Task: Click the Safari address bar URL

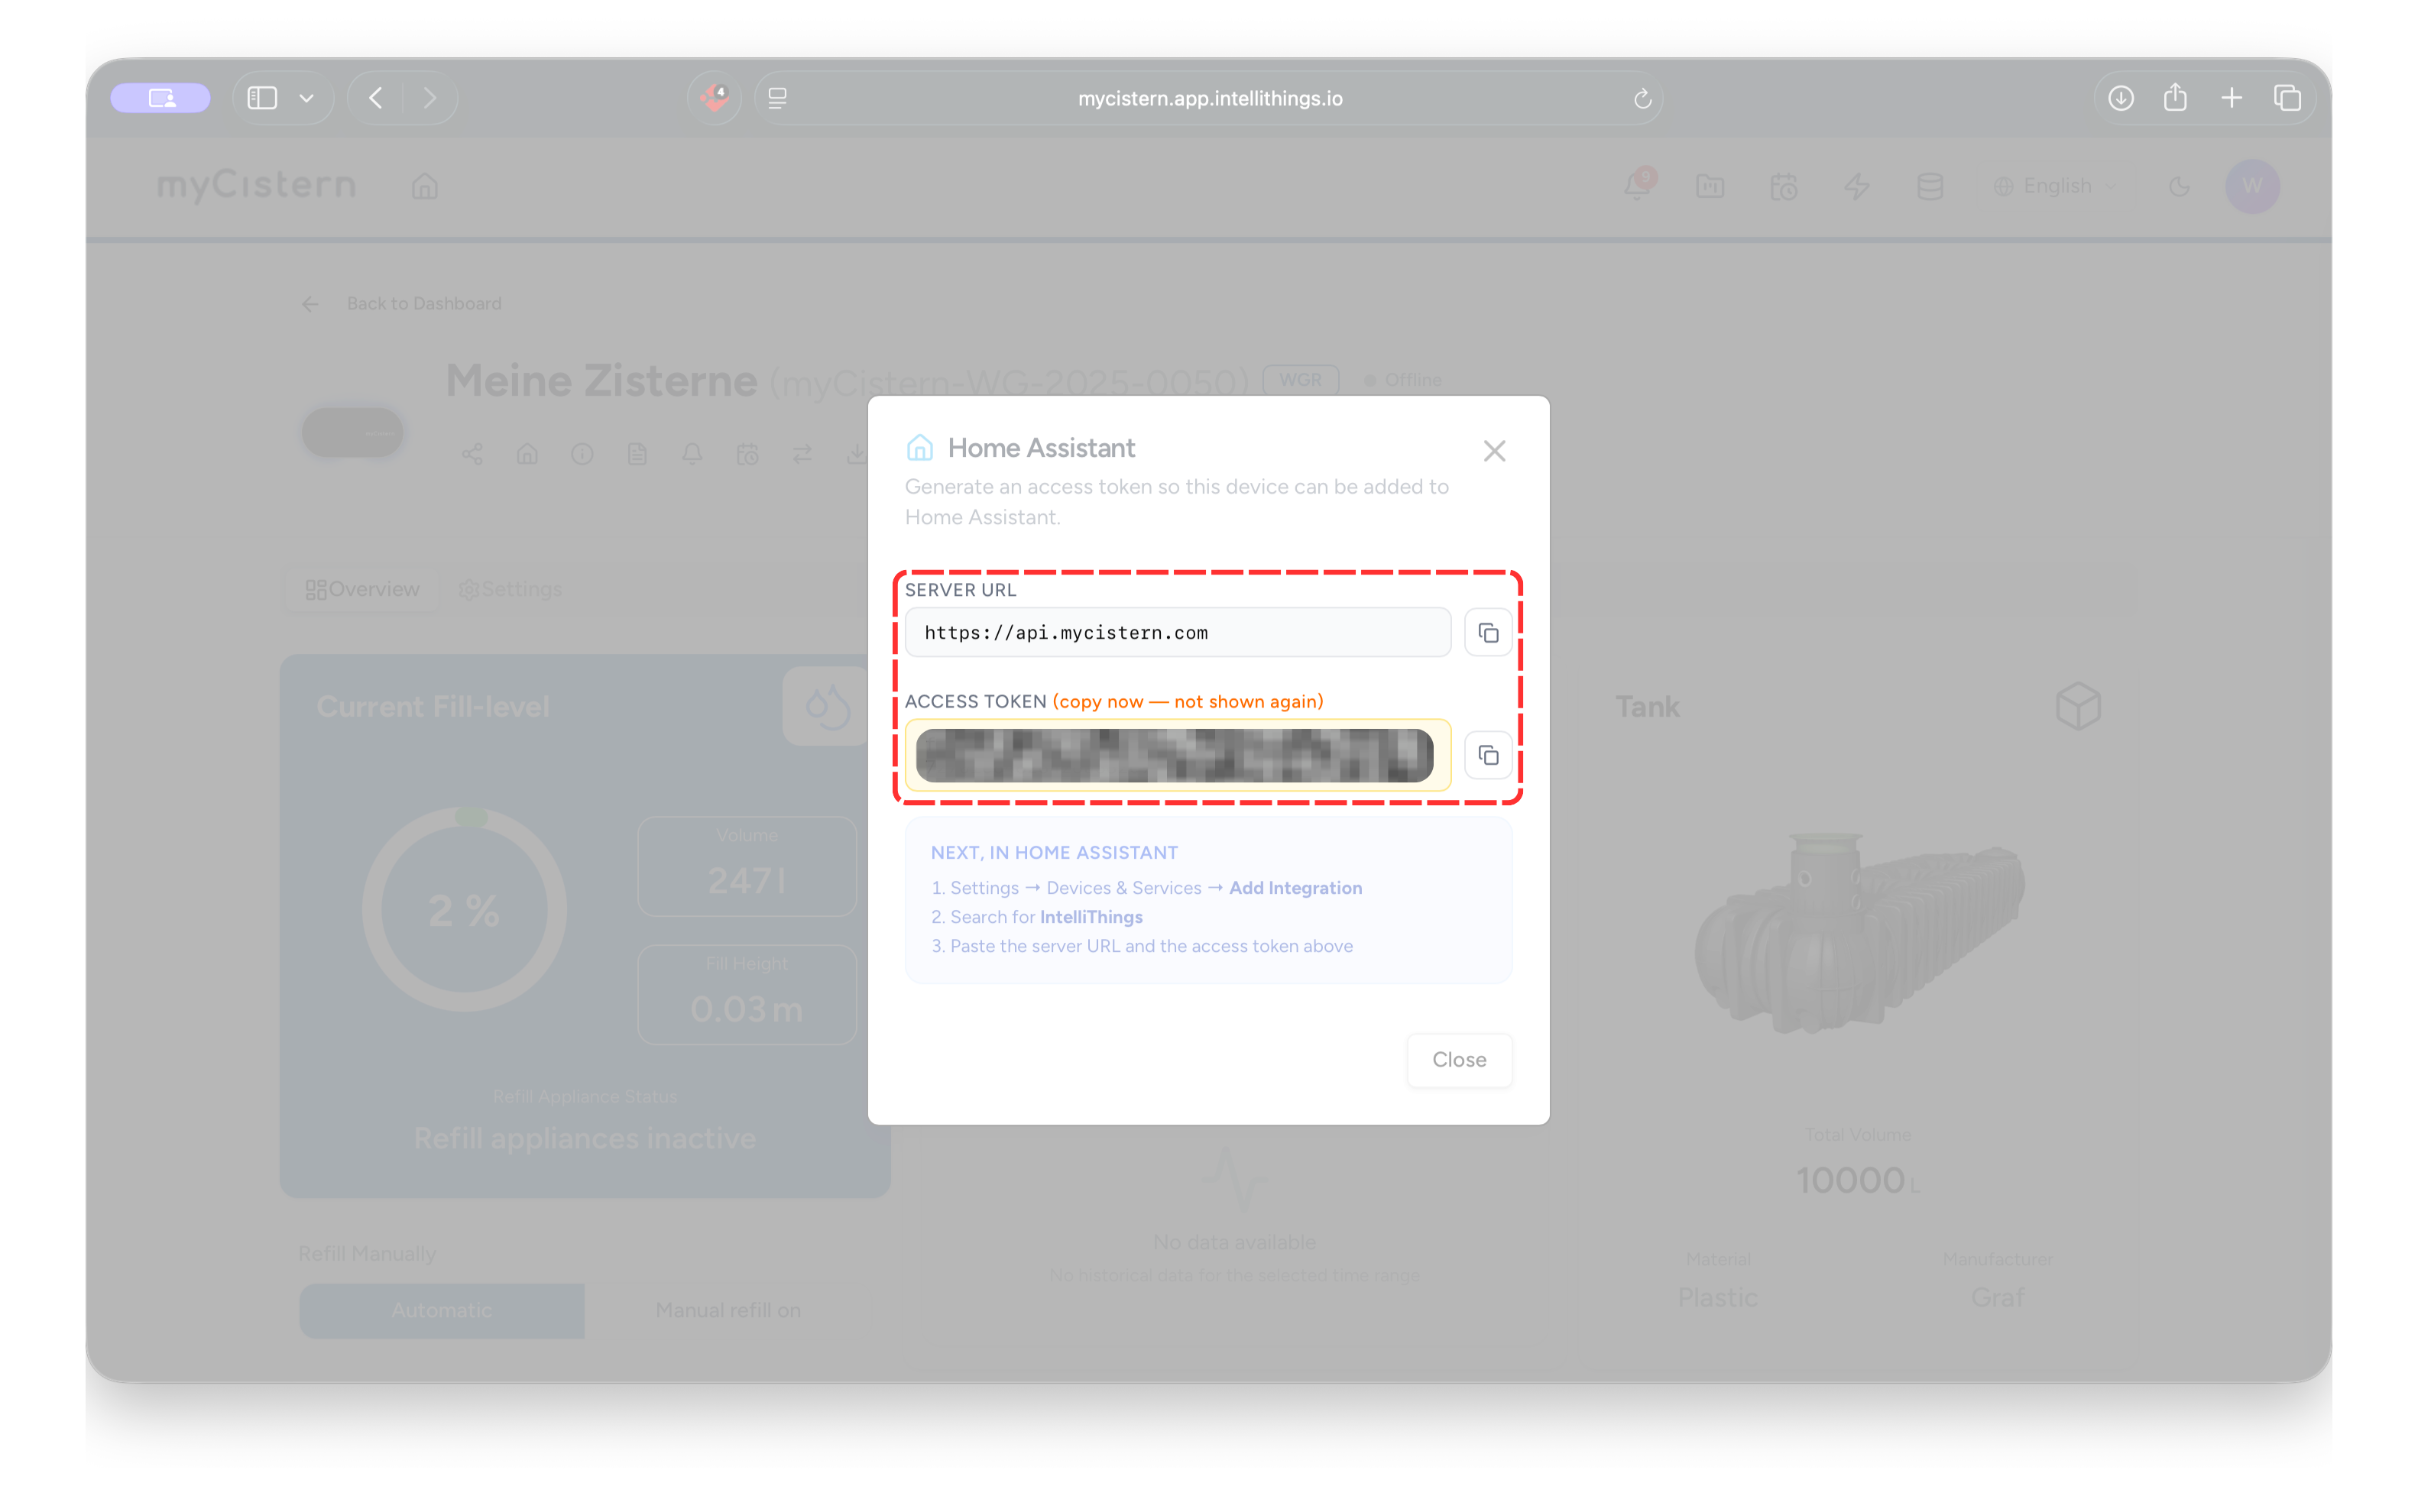Action: [1209, 98]
